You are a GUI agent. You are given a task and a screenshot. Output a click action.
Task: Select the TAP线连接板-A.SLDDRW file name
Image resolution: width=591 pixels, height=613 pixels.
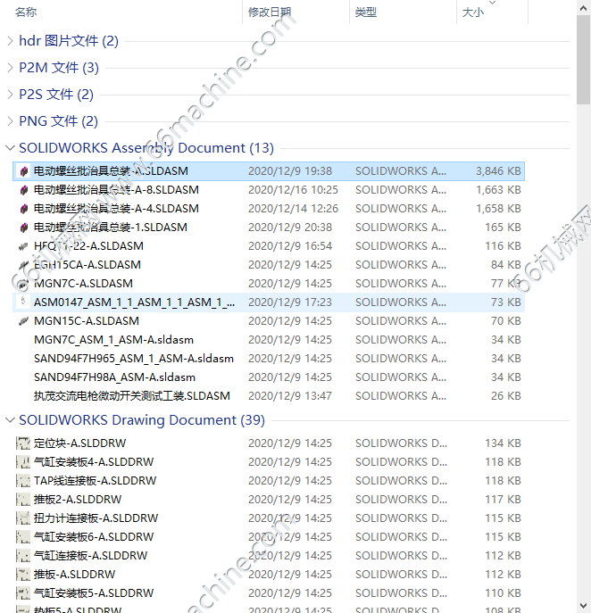tap(95, 481)
